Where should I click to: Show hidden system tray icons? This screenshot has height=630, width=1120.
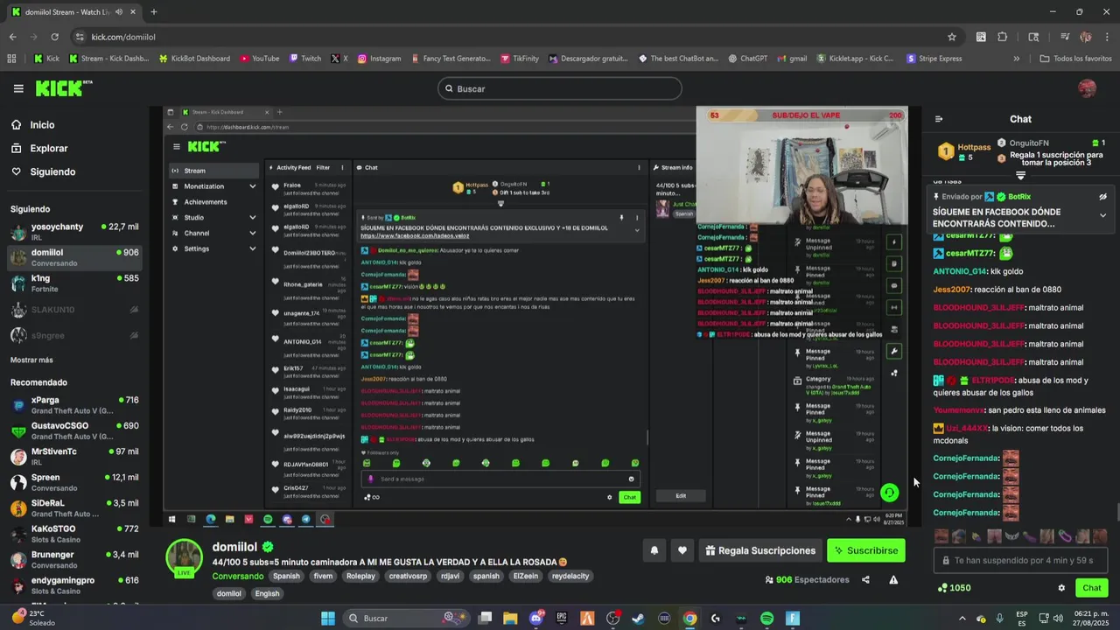(x=961, y=619)
